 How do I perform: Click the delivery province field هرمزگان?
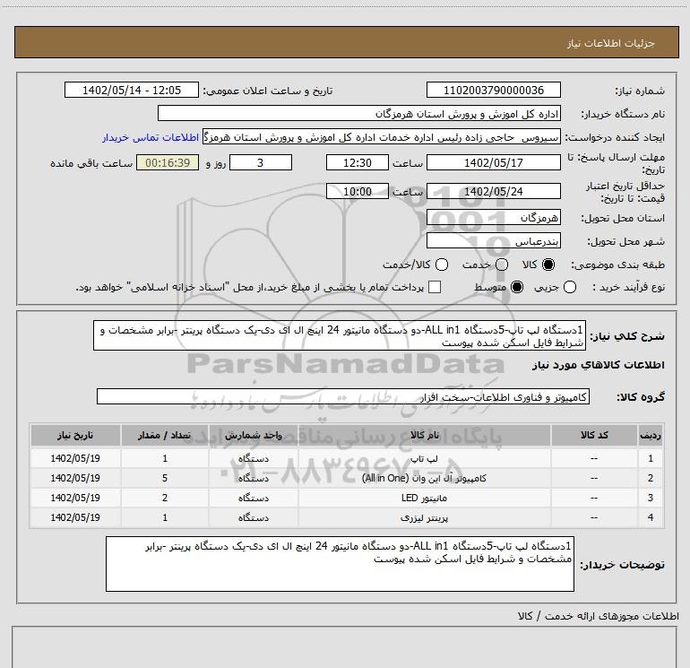[x=493, y=218]
